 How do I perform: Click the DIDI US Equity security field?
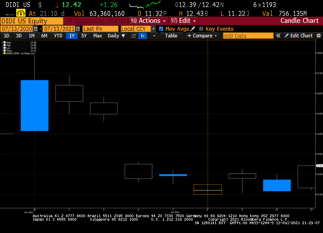tap(32, 21)
